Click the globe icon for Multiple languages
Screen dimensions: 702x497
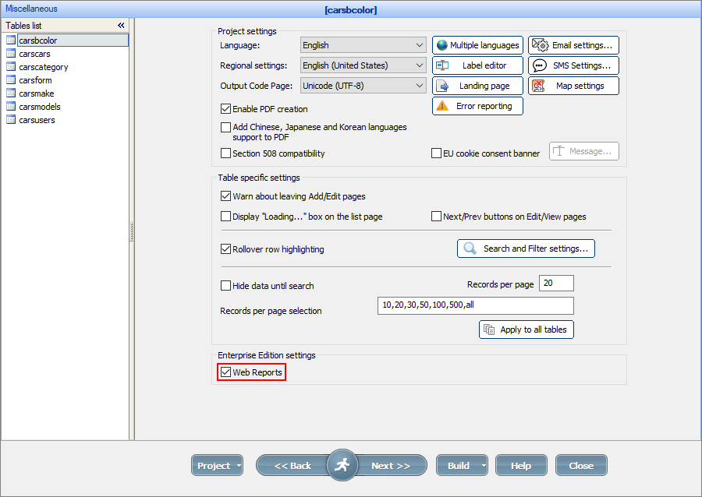[x=441, y=45]
